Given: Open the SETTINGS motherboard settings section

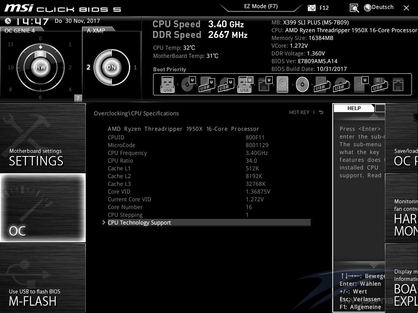Looking at the screenshot, I should tap(42, 138).
